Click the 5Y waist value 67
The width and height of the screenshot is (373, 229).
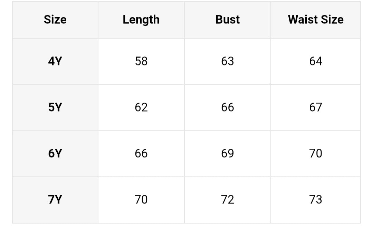pos(315,107)
